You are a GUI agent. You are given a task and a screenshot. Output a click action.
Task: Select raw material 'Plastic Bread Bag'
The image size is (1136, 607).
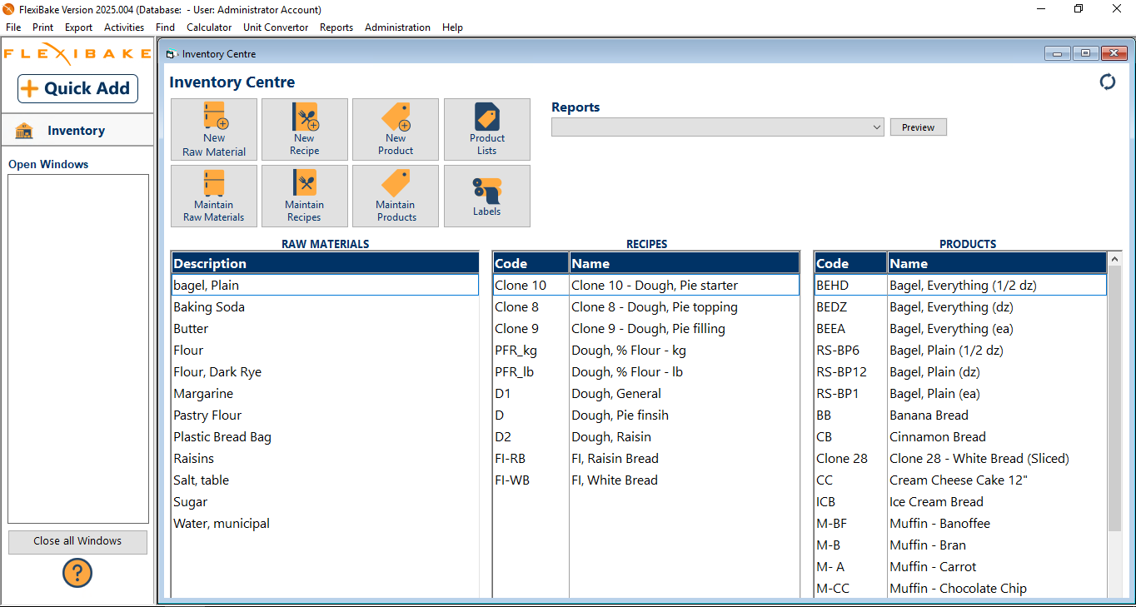325,437
